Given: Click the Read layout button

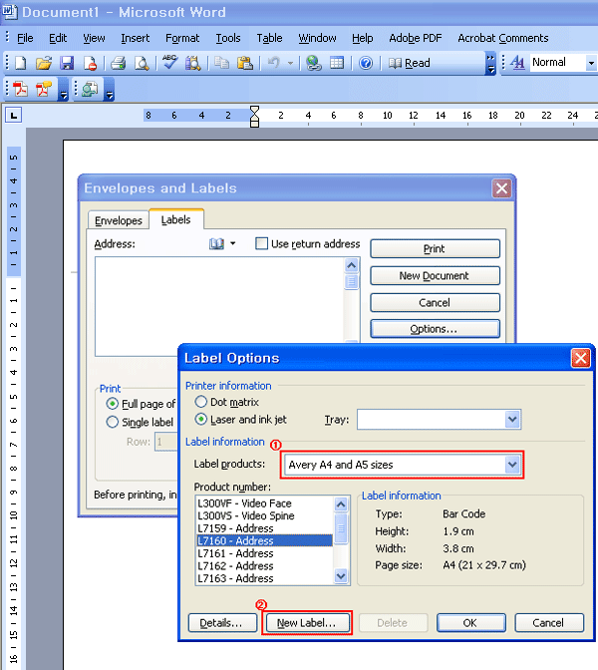Looking at the screenshot, I should (x=410, y=63).
